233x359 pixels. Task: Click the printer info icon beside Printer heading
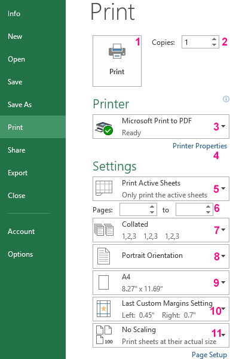pos(226,99)
